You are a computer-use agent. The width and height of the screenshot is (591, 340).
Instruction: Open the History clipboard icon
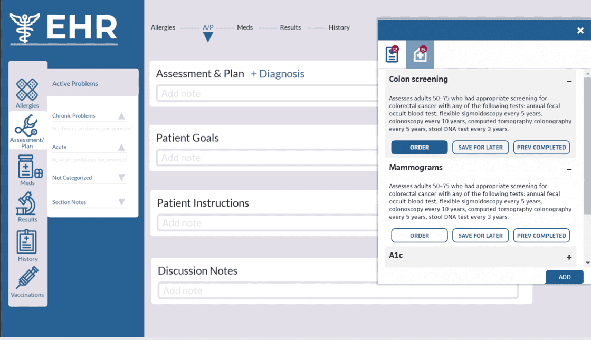[x=27, y=241]
